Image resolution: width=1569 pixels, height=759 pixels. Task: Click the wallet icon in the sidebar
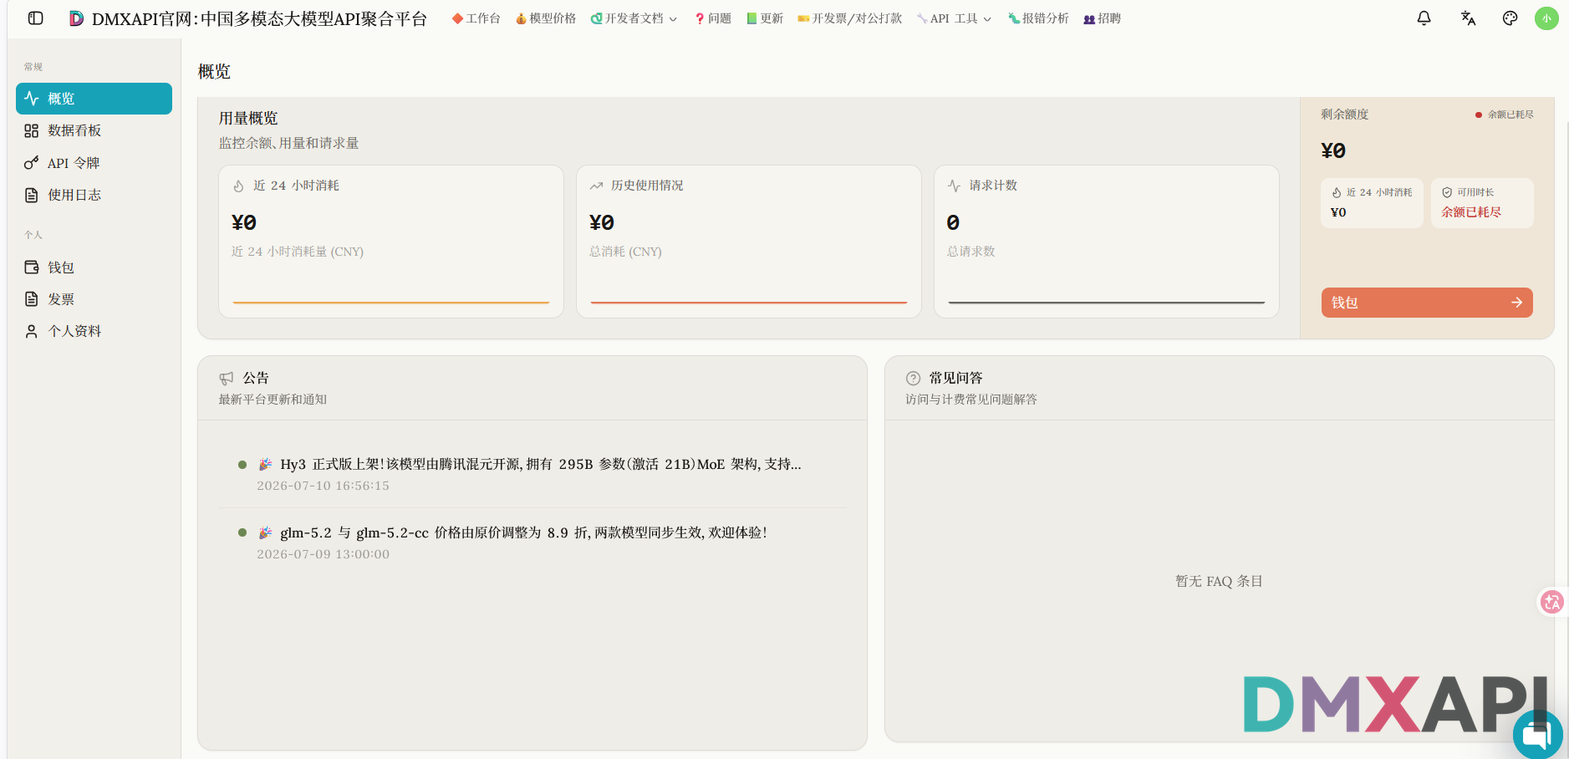32,267
